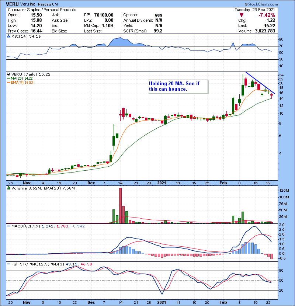The width and height of the screenshot is (295, 306).
Task: Click the Open 15.50 value
Action: (36, 15)
